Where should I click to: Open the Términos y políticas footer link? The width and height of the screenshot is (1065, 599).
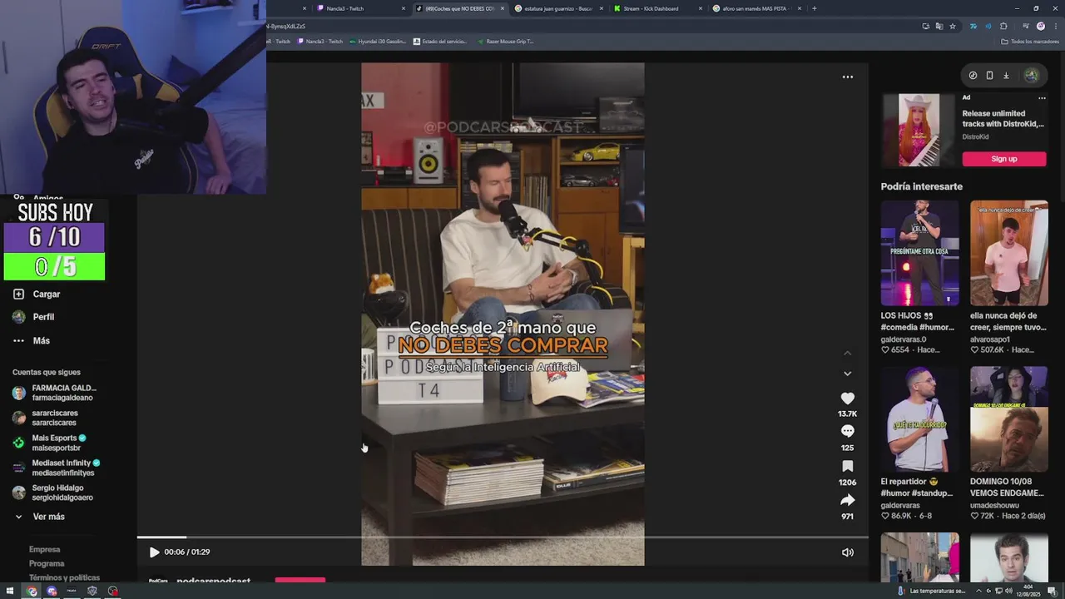[x=64, y=577]
